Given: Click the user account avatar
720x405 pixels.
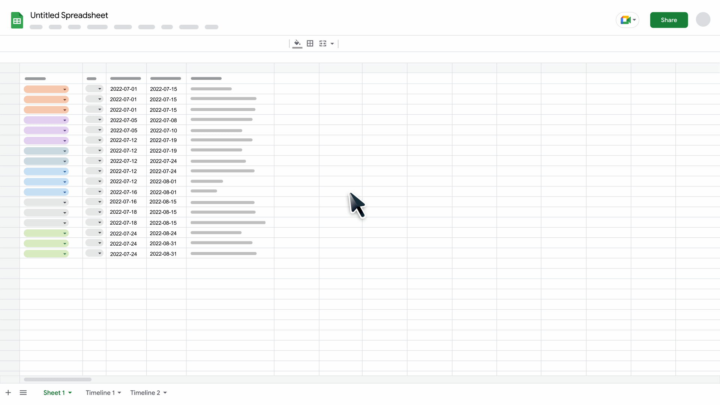Looking at the screenshot, I should coord(703,19).
